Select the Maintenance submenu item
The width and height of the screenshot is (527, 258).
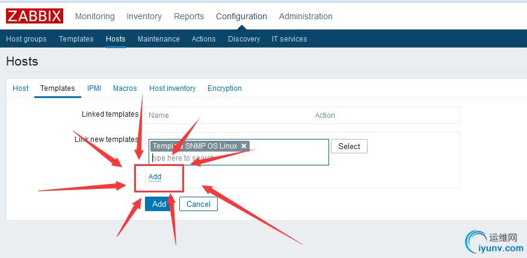click(158, 39)
